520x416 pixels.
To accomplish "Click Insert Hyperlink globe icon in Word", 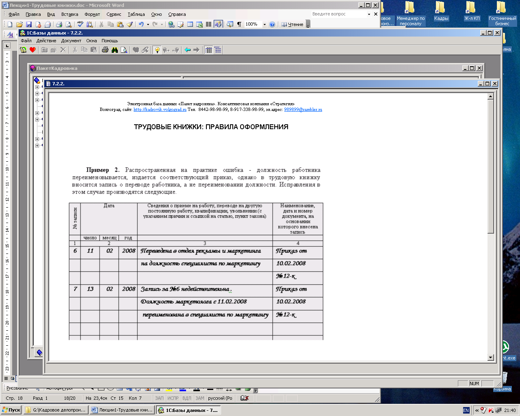I will [171, 24].
